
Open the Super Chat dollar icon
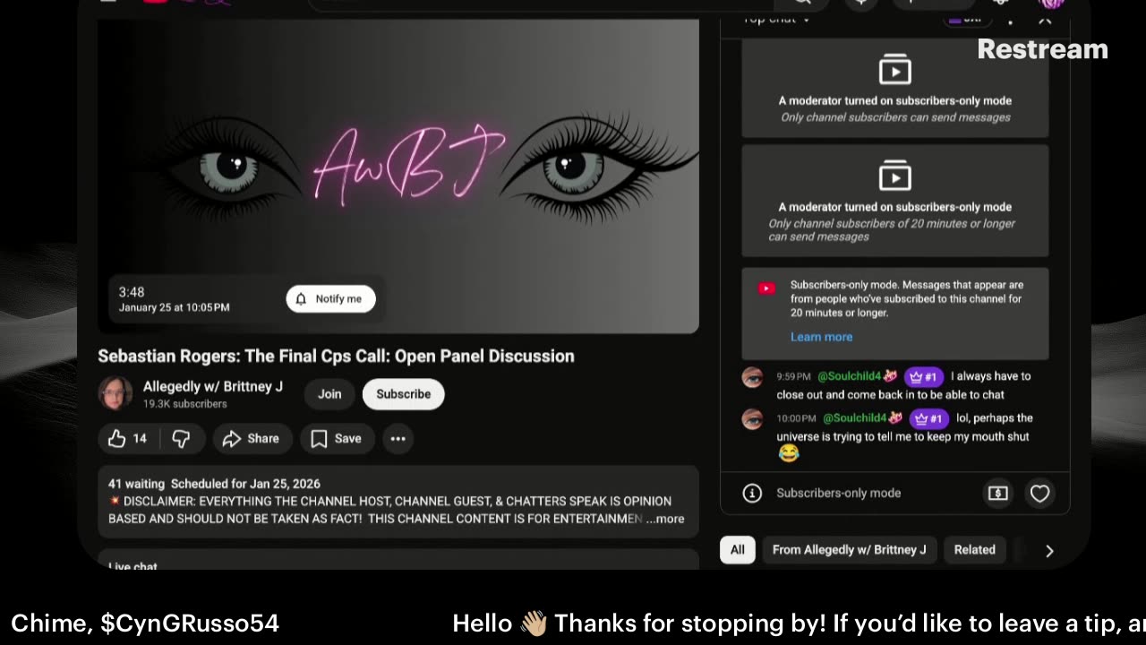[997, 493]
